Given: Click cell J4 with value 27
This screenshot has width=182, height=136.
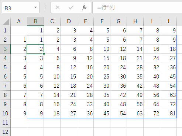Looking at the screenshot, I should 168,58.
